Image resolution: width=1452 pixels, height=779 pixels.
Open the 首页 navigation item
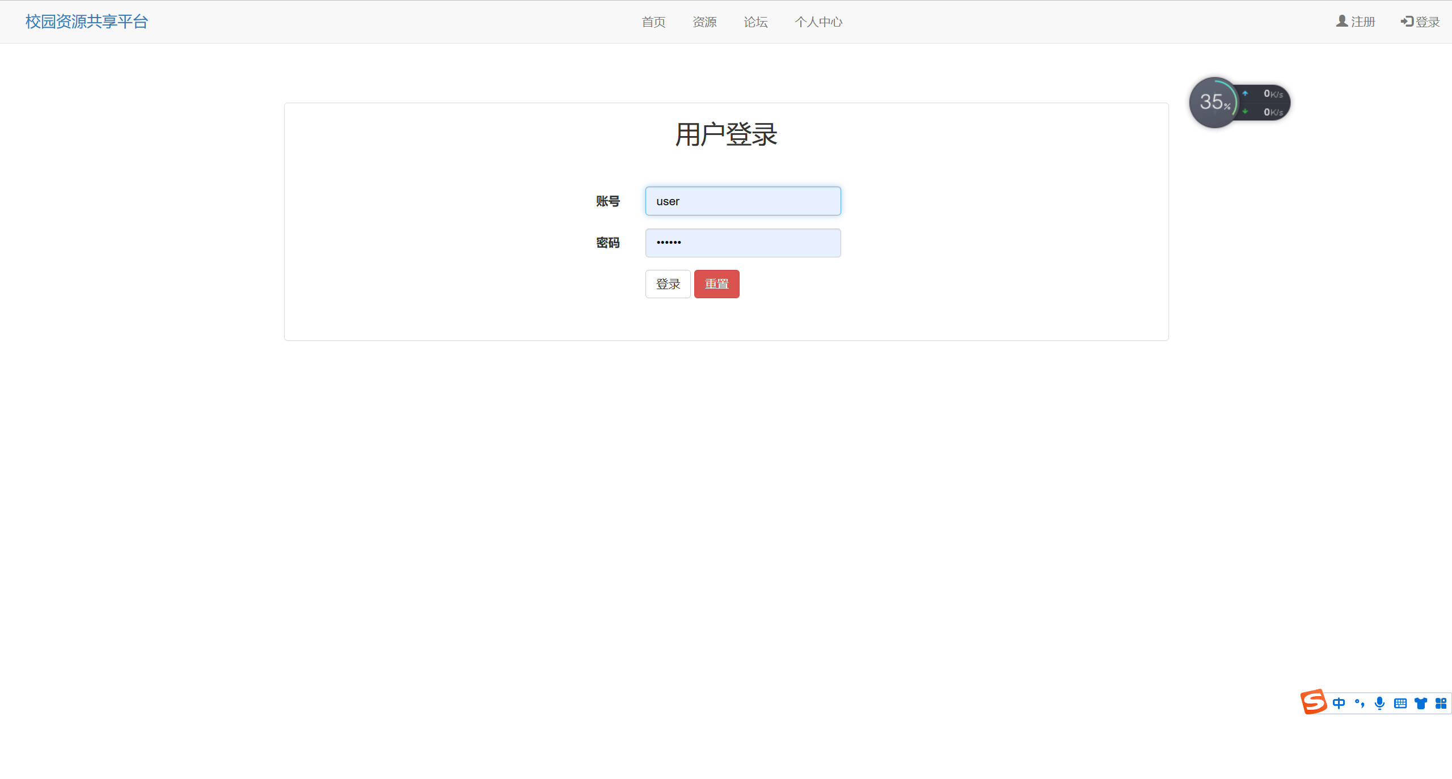click(653, 22)
